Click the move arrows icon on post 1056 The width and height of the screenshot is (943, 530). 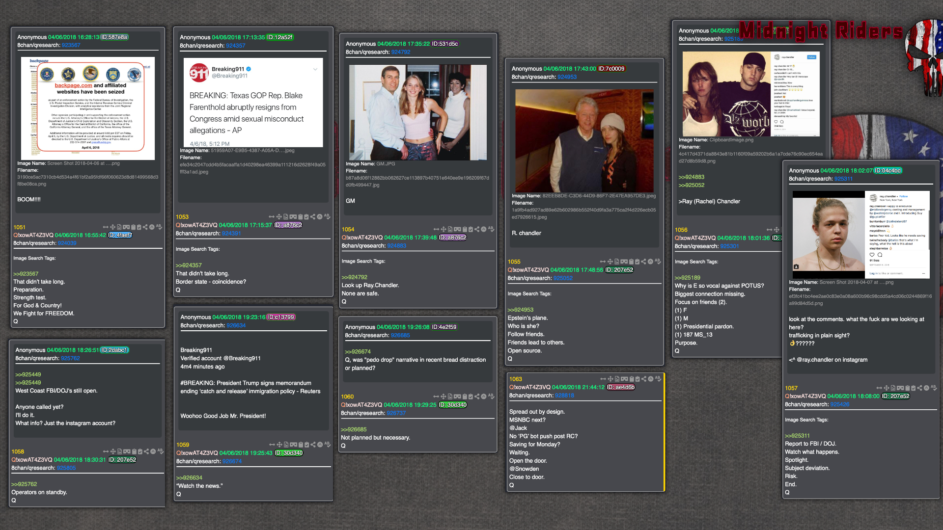[777, 230]
